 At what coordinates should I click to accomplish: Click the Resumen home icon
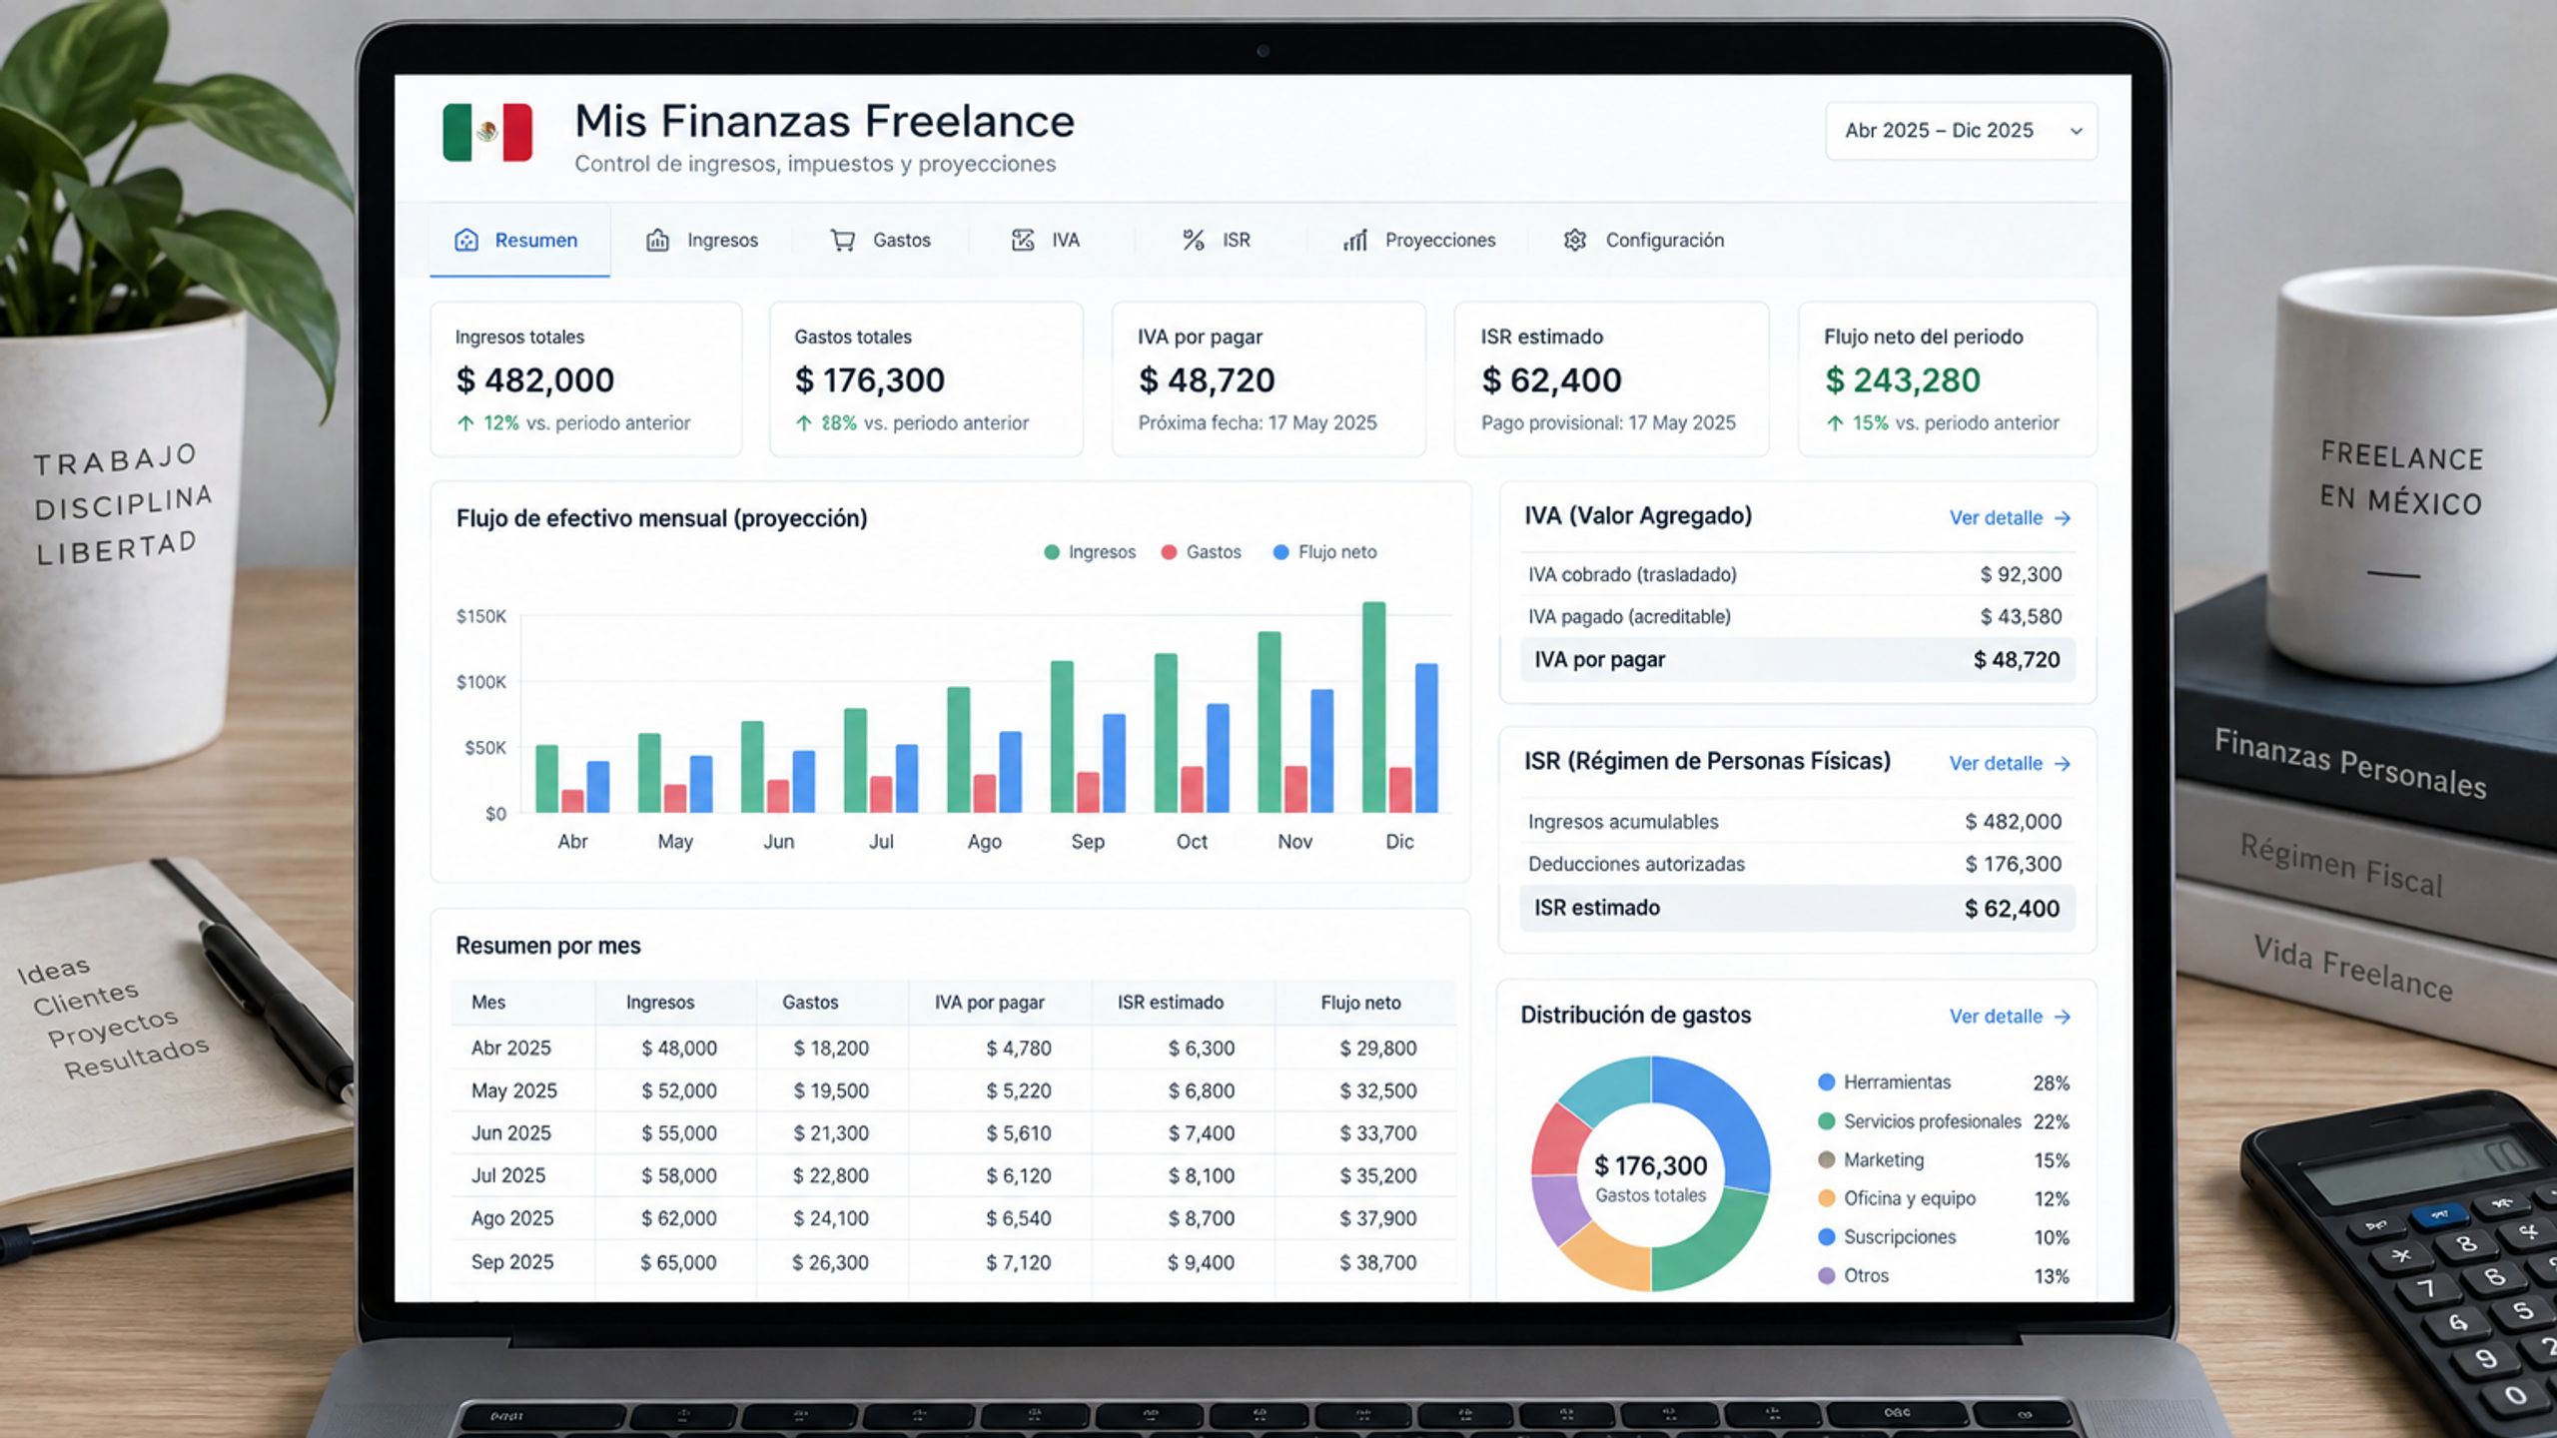point(466,240)
